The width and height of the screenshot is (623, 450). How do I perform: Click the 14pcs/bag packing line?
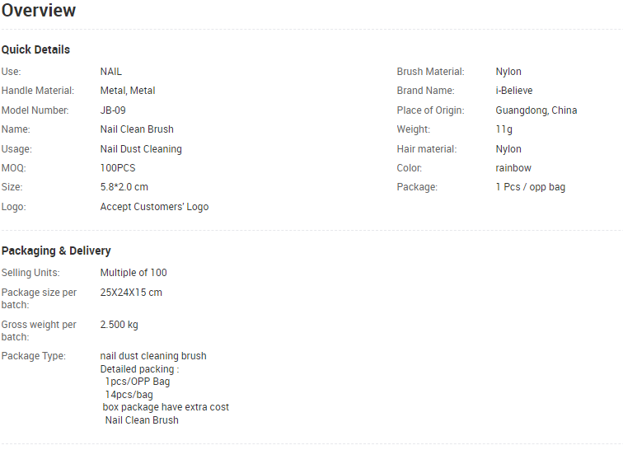(x=129, y=395)
